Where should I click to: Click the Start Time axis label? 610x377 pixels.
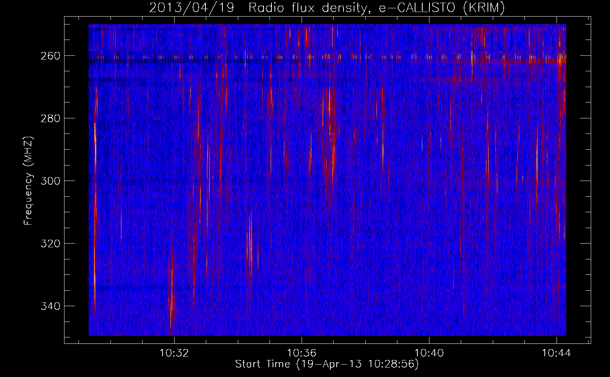[x=327, y=364]
